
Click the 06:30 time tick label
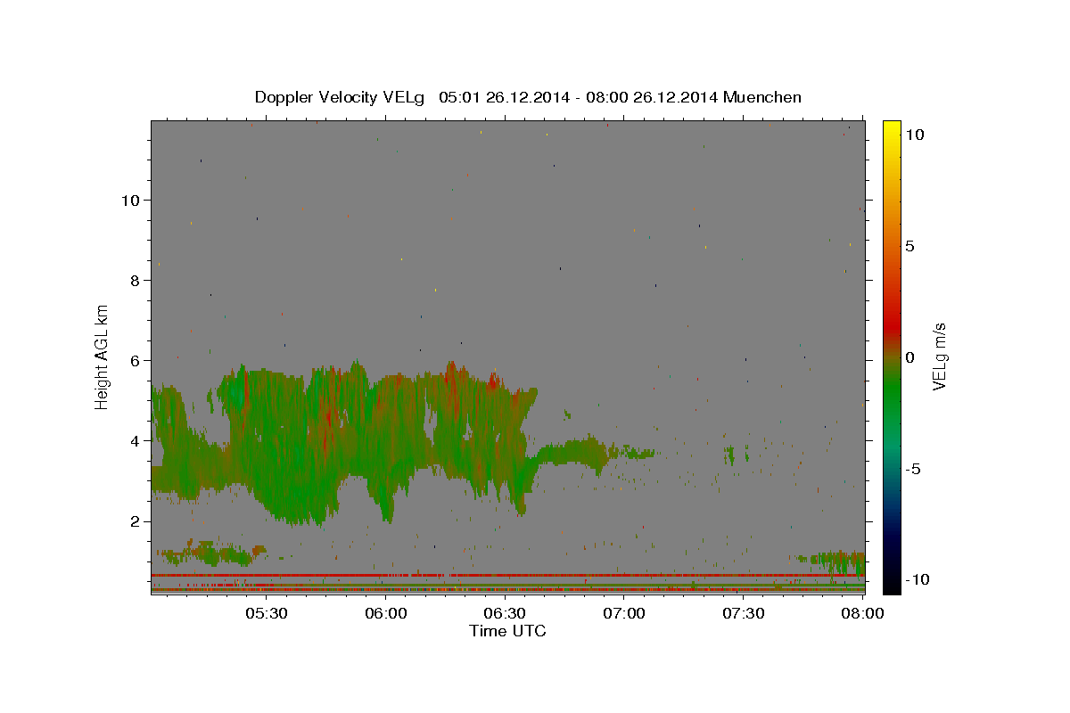[x=504, y=613]
